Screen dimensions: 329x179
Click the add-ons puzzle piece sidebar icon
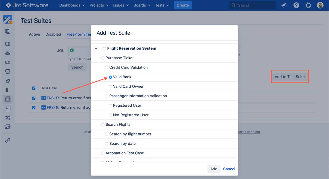coord(8,81)
